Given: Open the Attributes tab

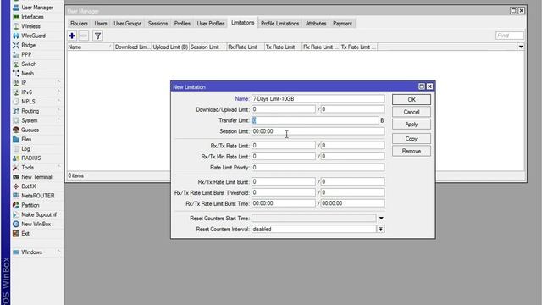Looking at the screenshot, I should (x=316, y=24).
